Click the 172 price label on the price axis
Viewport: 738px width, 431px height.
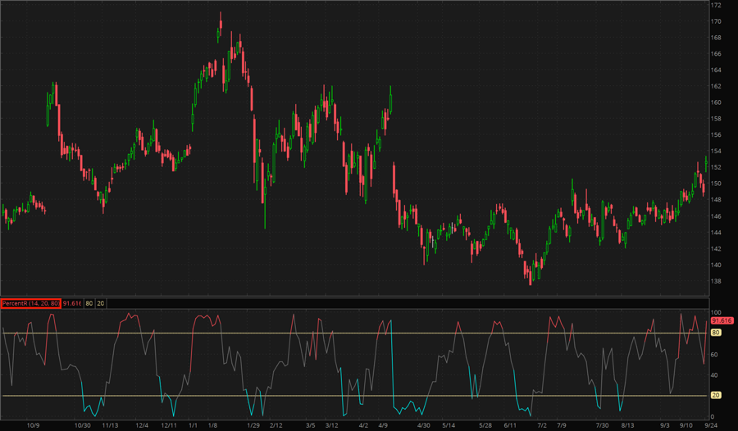(x=716, y=6)
